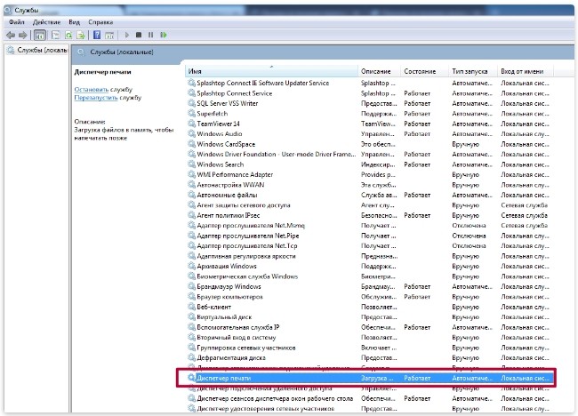Click the Export list toolbar icon

tap(81, 35)
